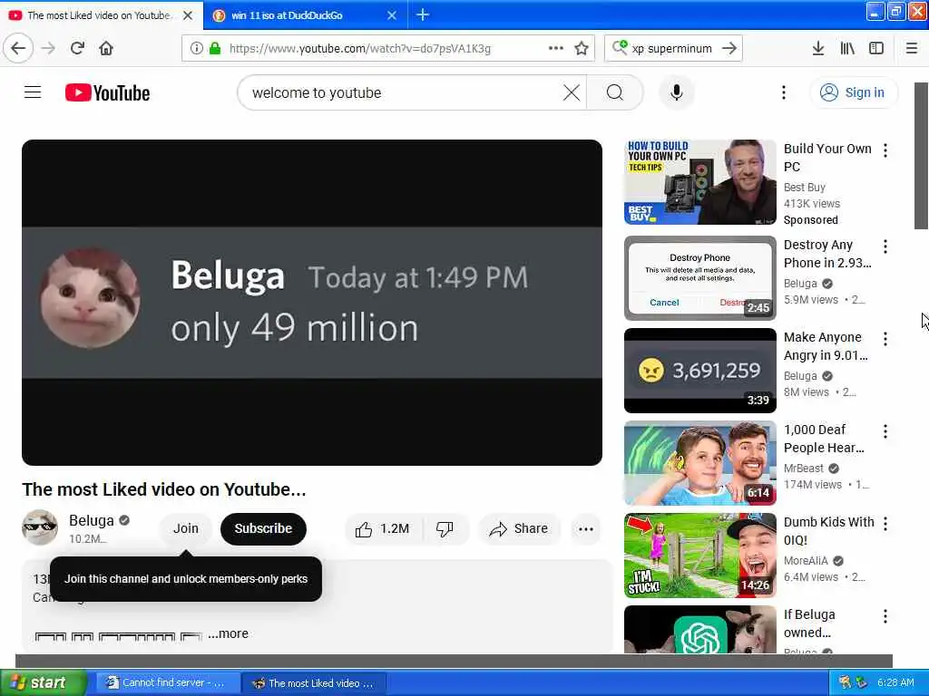
Task: Clear the YouTube search query
Action: tap(572, 92)
